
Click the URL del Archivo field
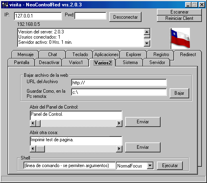[119, 83]
